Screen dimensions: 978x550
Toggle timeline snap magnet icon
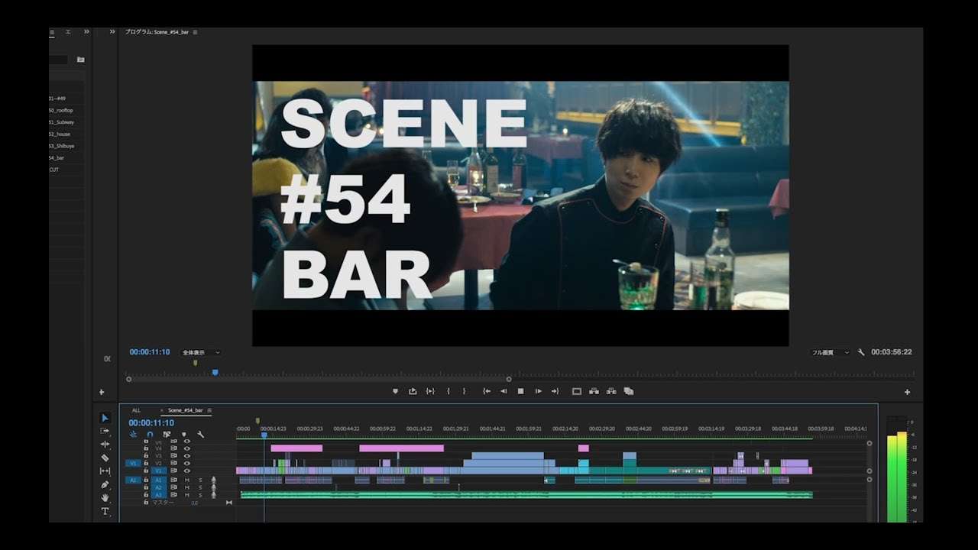tap(150, 434)
